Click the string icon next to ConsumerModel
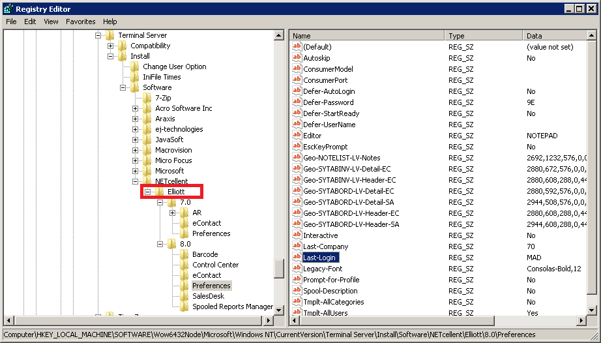 297,69
